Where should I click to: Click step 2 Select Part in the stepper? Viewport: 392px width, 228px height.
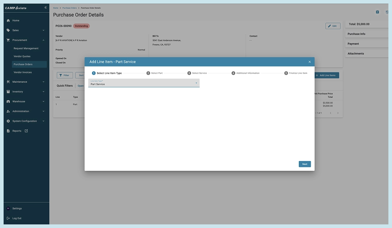[x=155, y=73]
